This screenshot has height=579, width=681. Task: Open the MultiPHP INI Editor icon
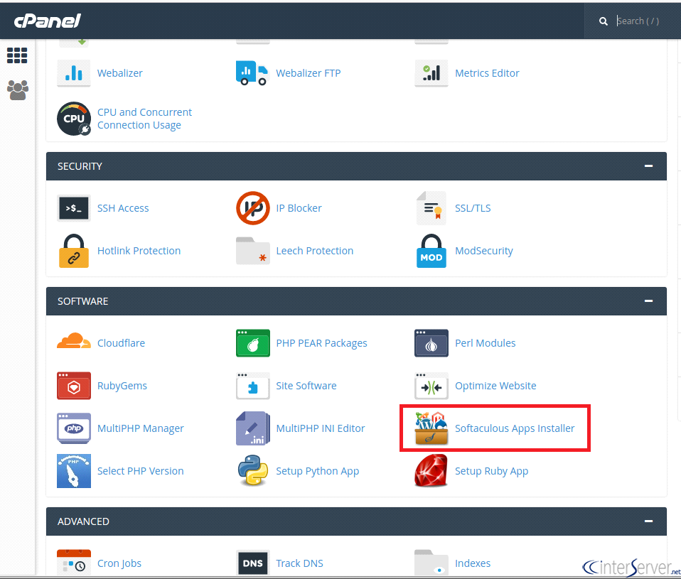coord(253,428)
